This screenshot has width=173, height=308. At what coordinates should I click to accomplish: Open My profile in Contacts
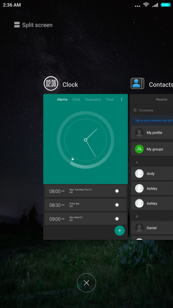[x=152, y=133]
